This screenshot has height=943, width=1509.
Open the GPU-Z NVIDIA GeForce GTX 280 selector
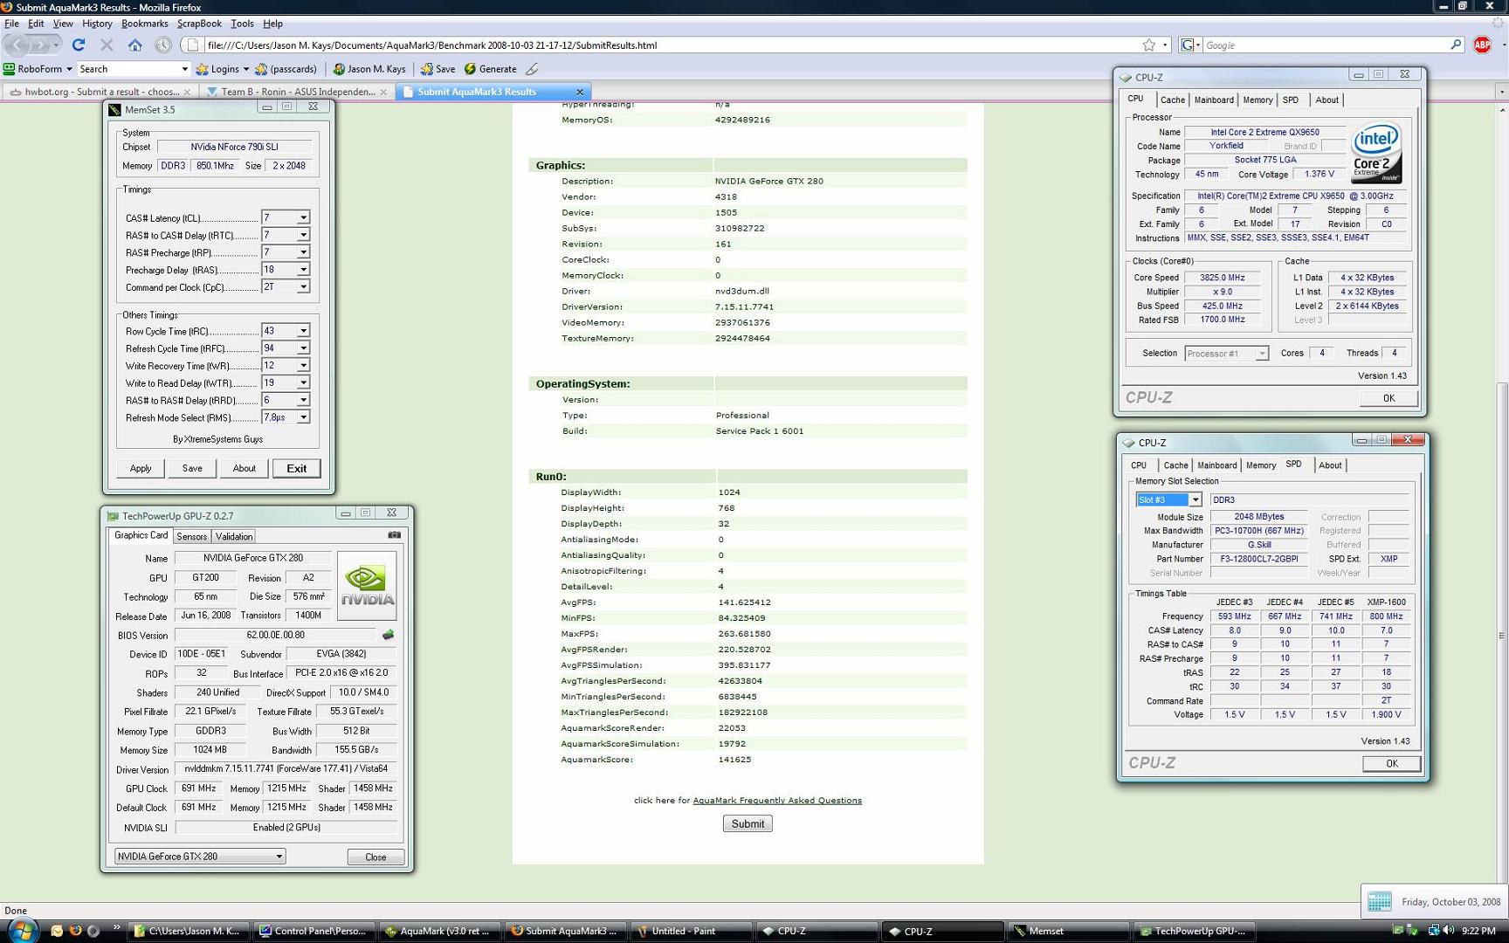[x=200, y=857]
